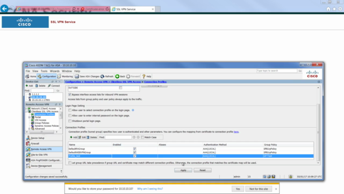Click the Connection Profiles breadcrumb link

tap(155, 82)
